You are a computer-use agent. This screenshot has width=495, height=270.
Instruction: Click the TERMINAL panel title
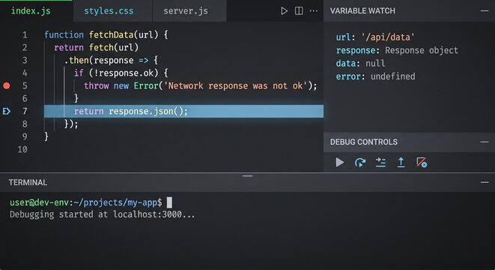28,182
